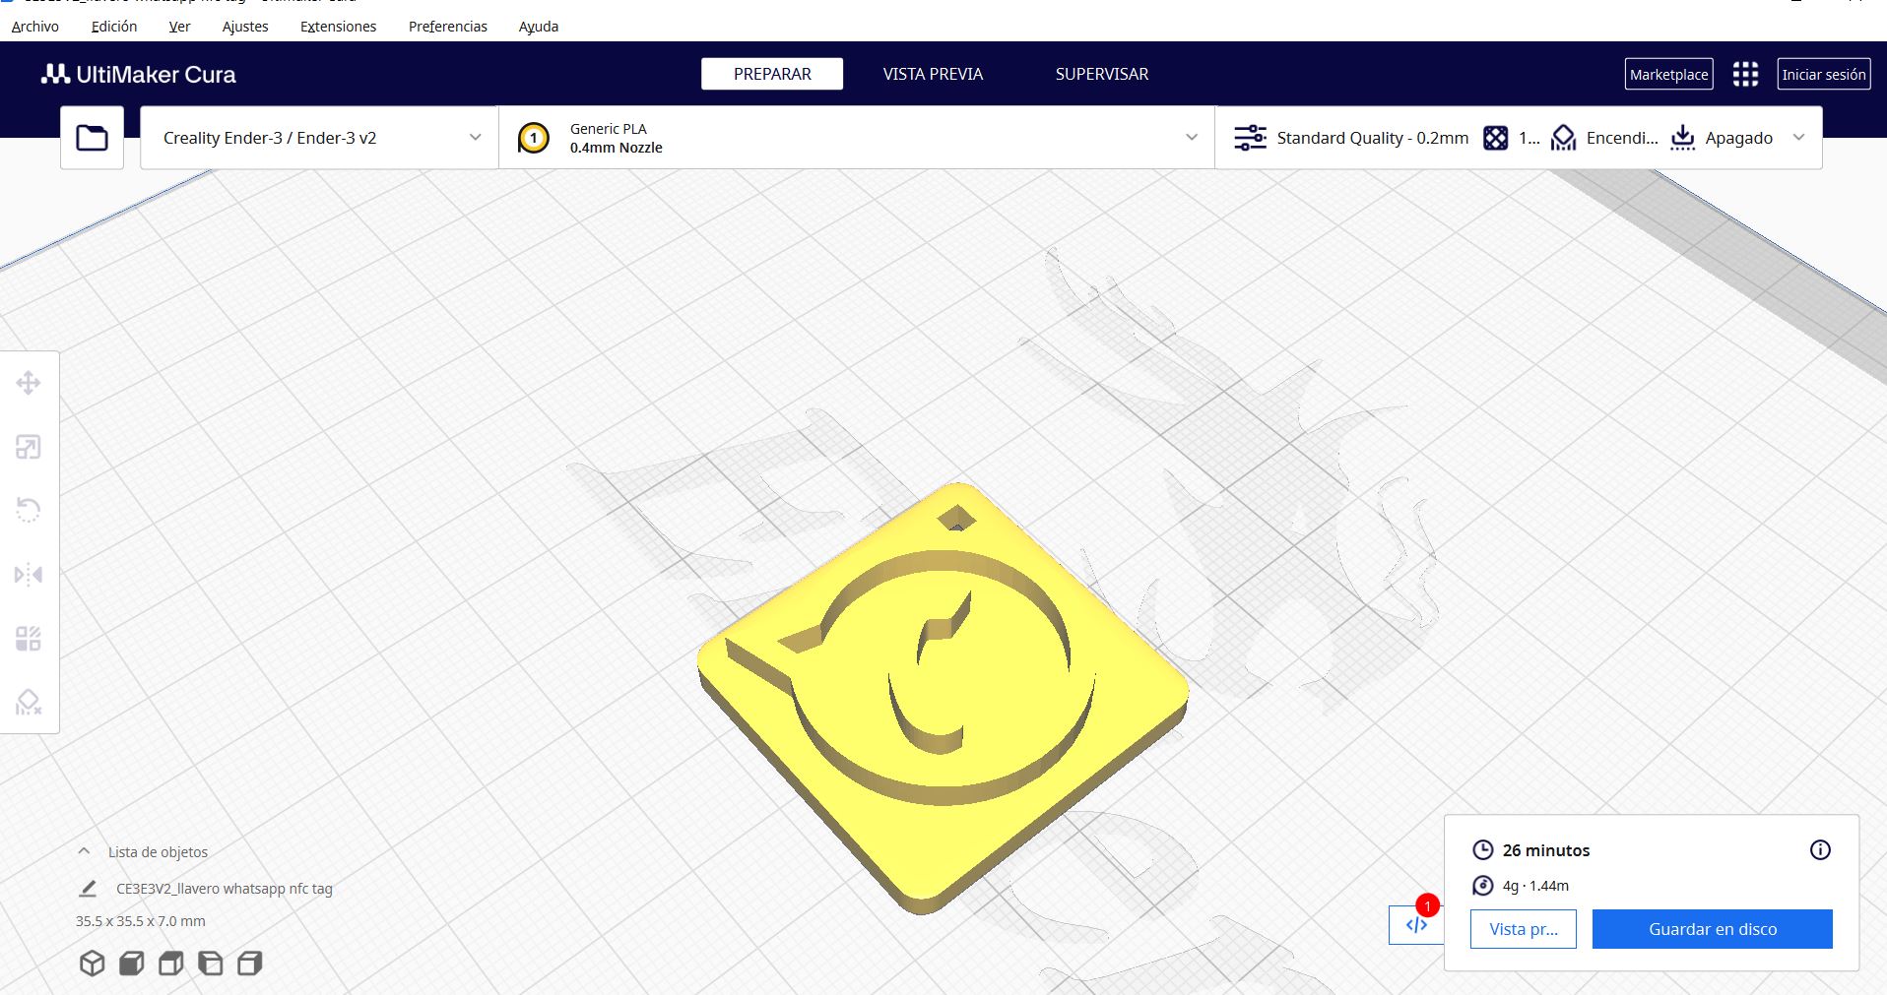Select the Move tool in left toolbar
1887x995 pixels.
point(29,383)
